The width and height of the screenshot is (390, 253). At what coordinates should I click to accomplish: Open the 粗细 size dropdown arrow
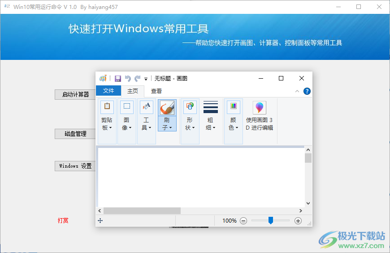point(214,128)
